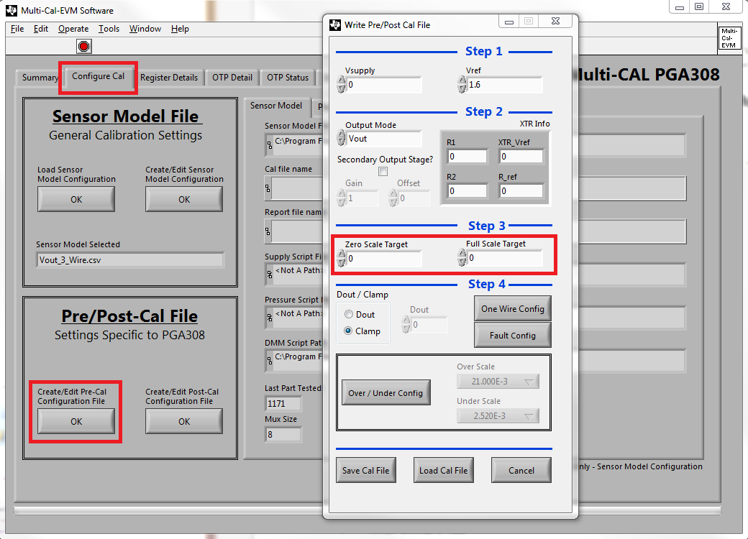
Task: Click the path icon next to Pressure Script field
Action: tap(270, 318)
